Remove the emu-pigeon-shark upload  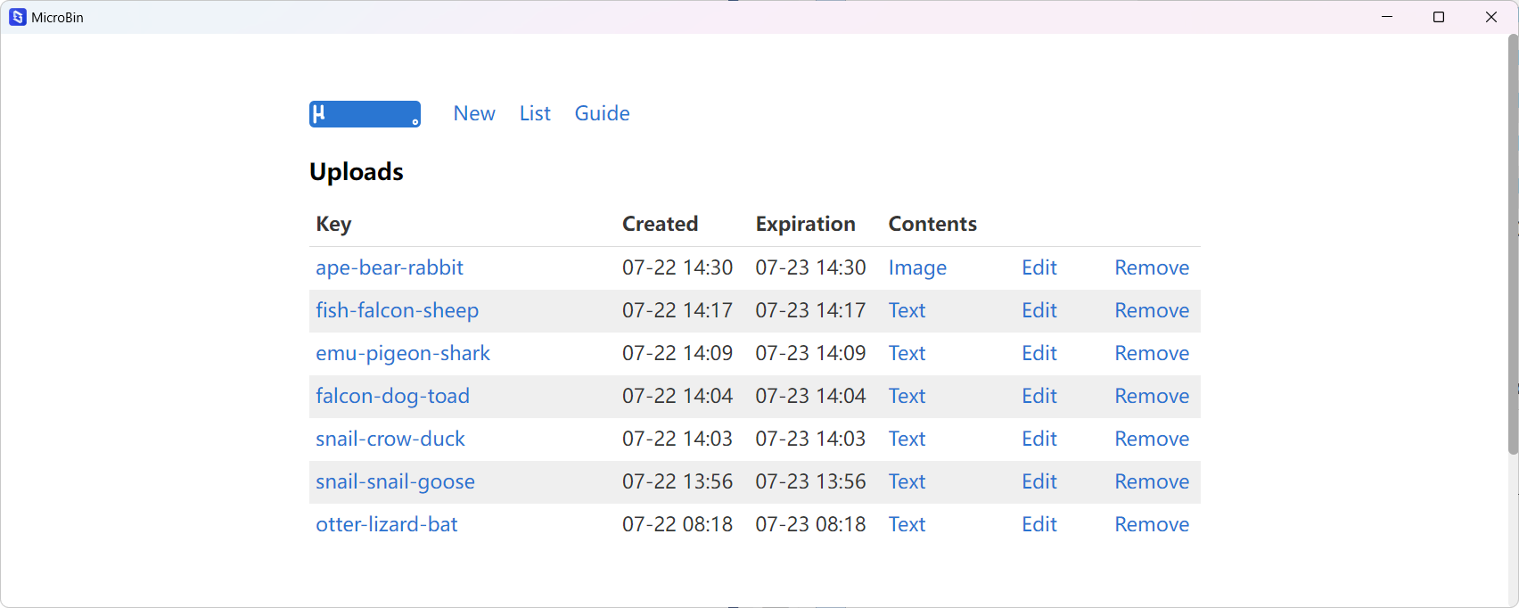point(1152,353)
